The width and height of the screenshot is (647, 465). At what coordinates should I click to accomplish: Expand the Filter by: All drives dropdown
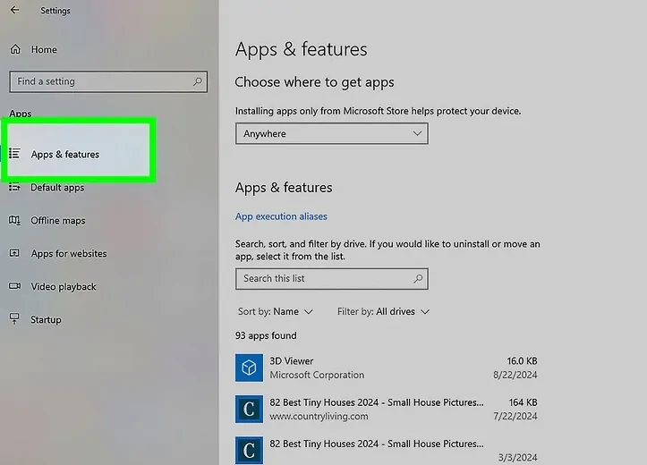(x=383, y=311)
